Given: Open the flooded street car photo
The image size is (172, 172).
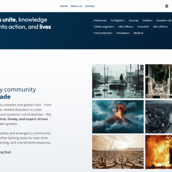Looking at the screenshot, I should 118,81.
